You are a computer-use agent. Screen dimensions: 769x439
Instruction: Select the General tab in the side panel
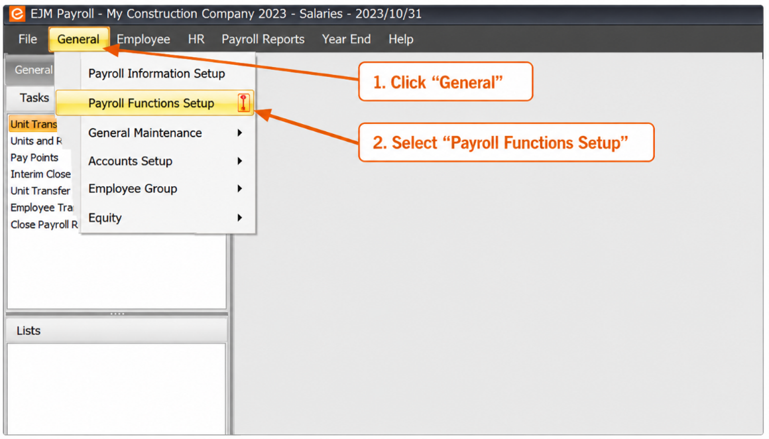click(x=30, y=70)
